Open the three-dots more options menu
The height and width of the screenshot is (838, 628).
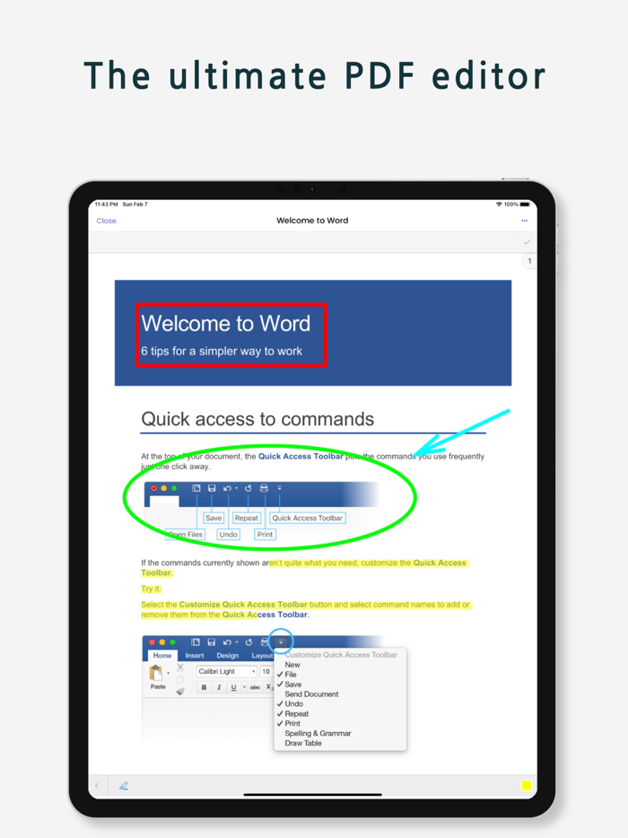pyautogui.click(x=524, y=221)
